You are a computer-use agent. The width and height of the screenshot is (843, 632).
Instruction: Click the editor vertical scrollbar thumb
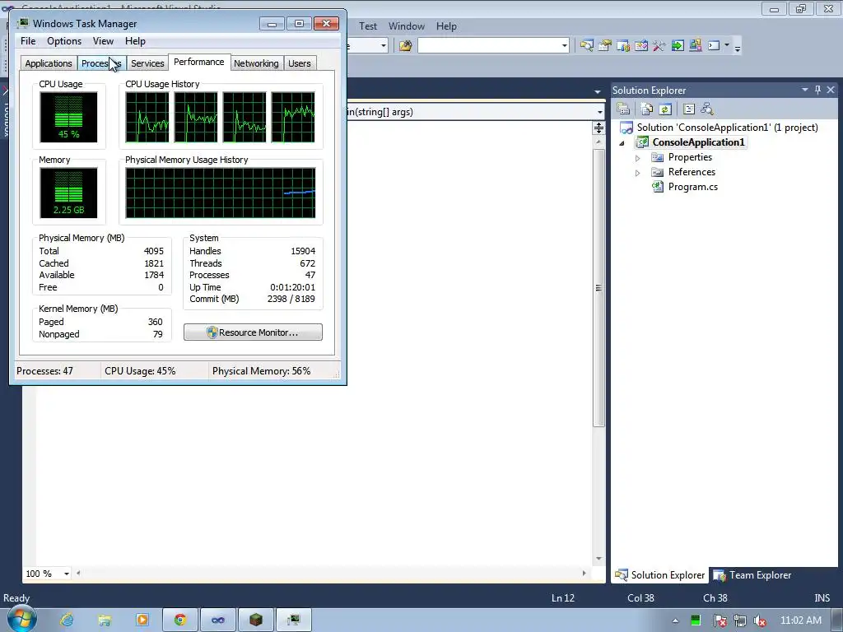598,288
